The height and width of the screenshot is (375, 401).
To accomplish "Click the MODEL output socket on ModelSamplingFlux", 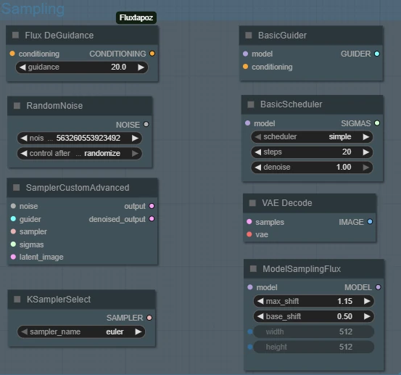I will pos(378,287).
